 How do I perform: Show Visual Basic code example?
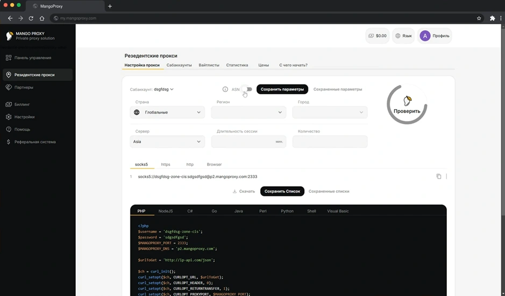point(338,211)
